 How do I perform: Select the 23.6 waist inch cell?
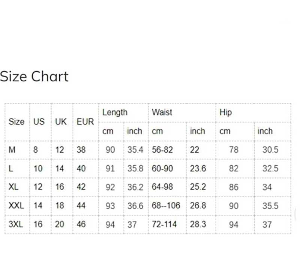[198, 168]
